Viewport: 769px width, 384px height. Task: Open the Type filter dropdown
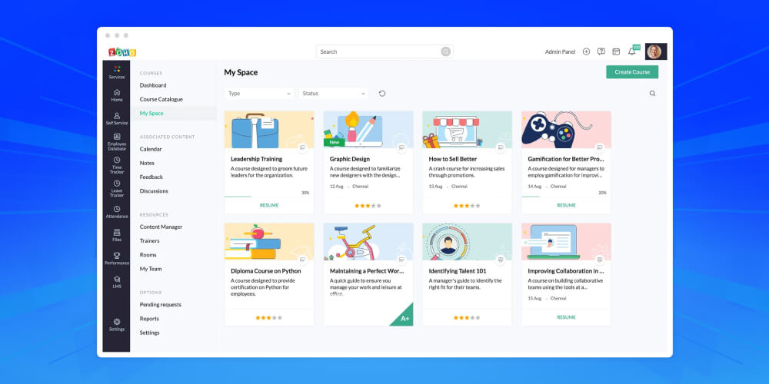[x=259, y=94]
